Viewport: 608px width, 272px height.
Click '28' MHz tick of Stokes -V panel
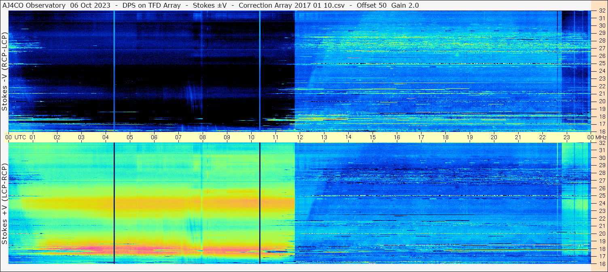coord(602,41)
